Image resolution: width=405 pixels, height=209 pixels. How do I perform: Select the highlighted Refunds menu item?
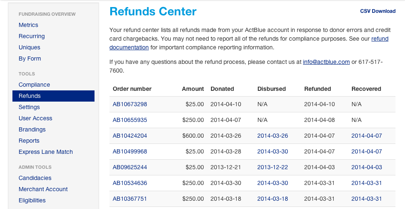point(53,96)
